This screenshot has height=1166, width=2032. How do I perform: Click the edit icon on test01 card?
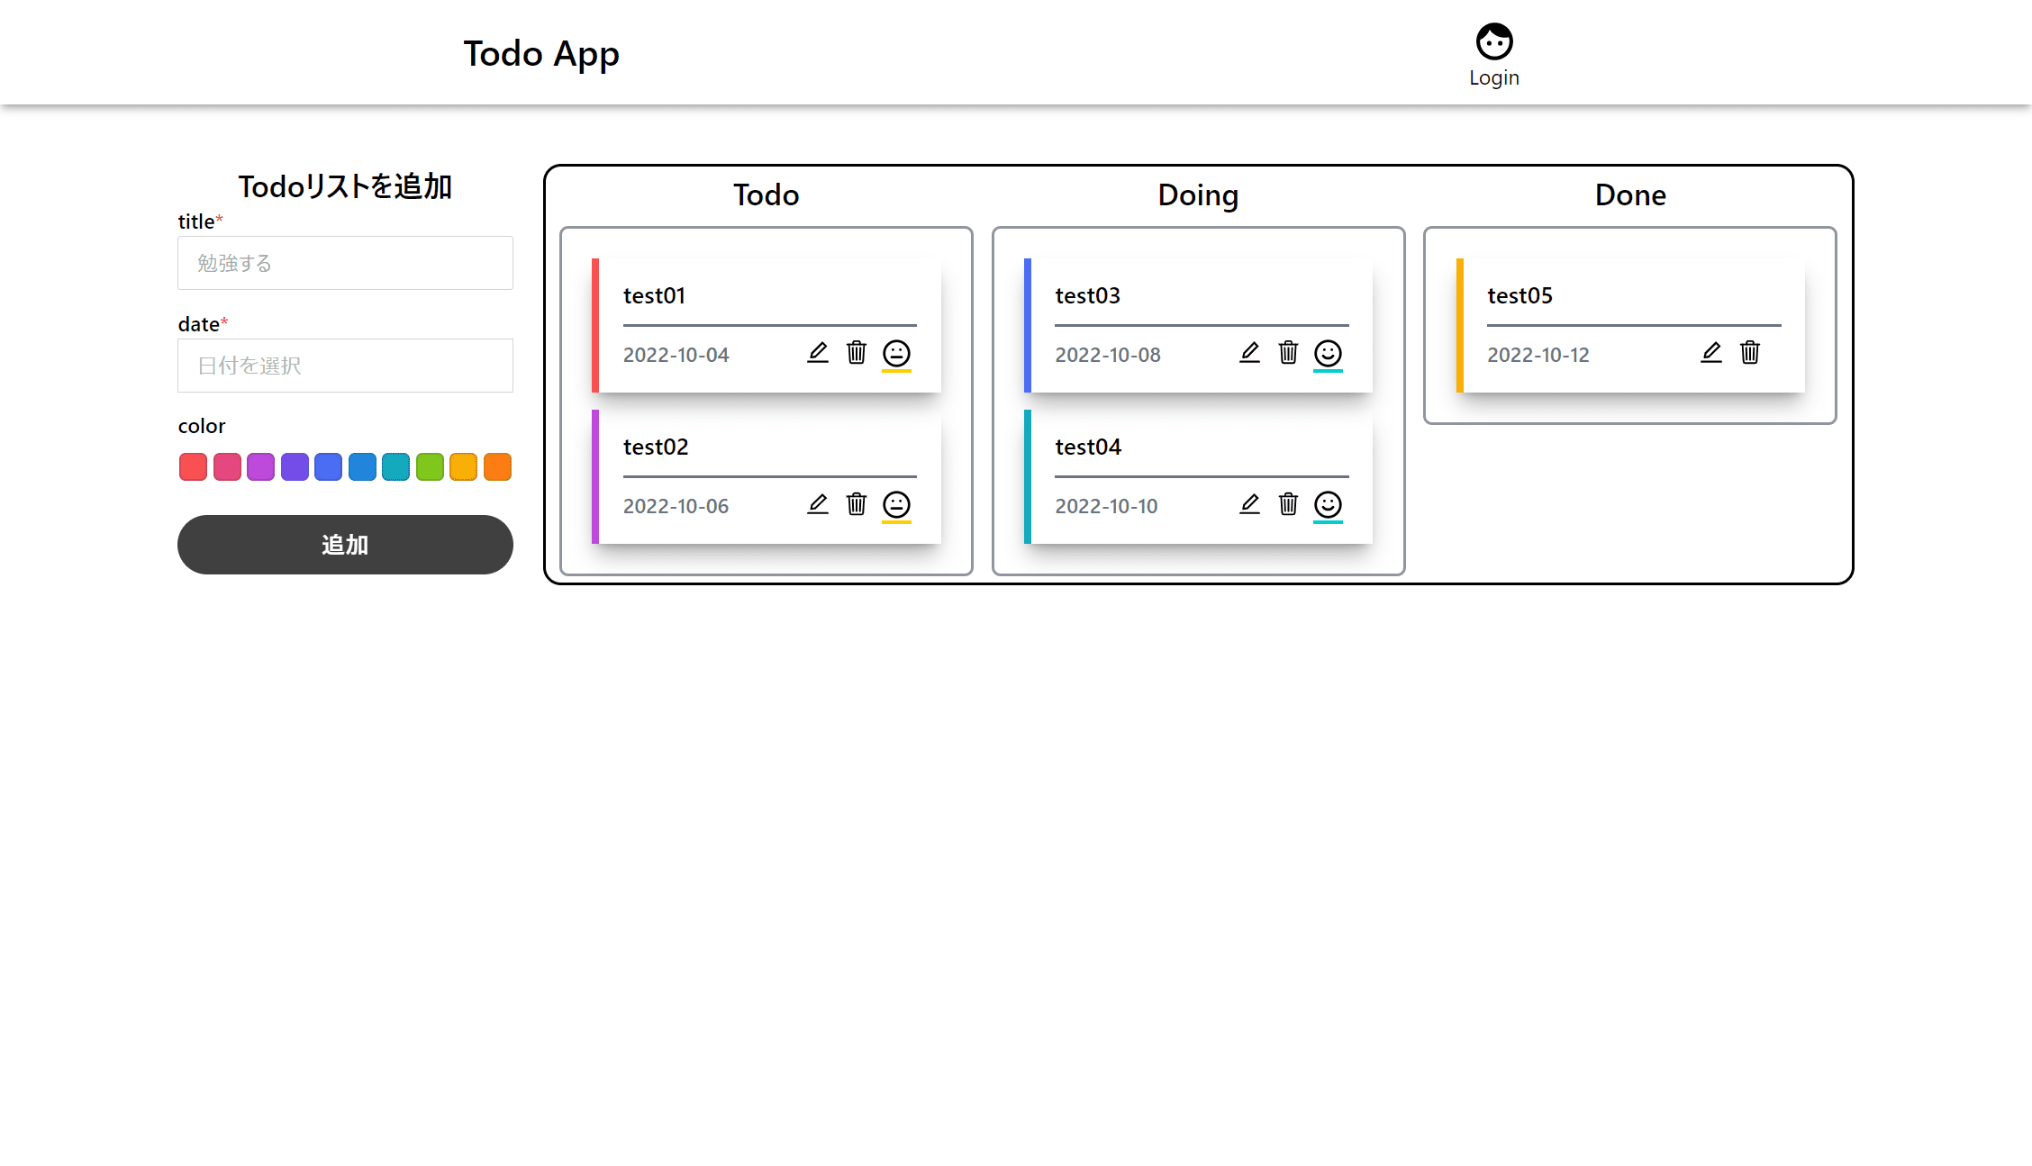tap(816, 353)
